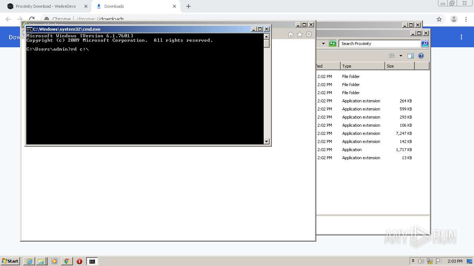Viewport: 474px width, 266px height.
Task: Click the taskbar clock showing 2:03 PM
Action: pyautogui.click(x=455, y=261)
